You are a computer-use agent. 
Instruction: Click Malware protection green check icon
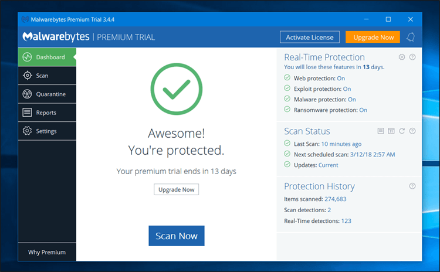coord(287,99)
